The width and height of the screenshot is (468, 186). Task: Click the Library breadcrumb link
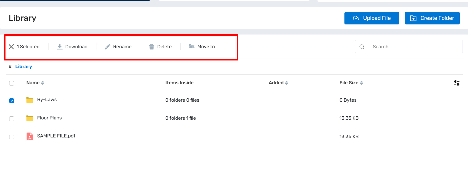[x=23, y=67]
